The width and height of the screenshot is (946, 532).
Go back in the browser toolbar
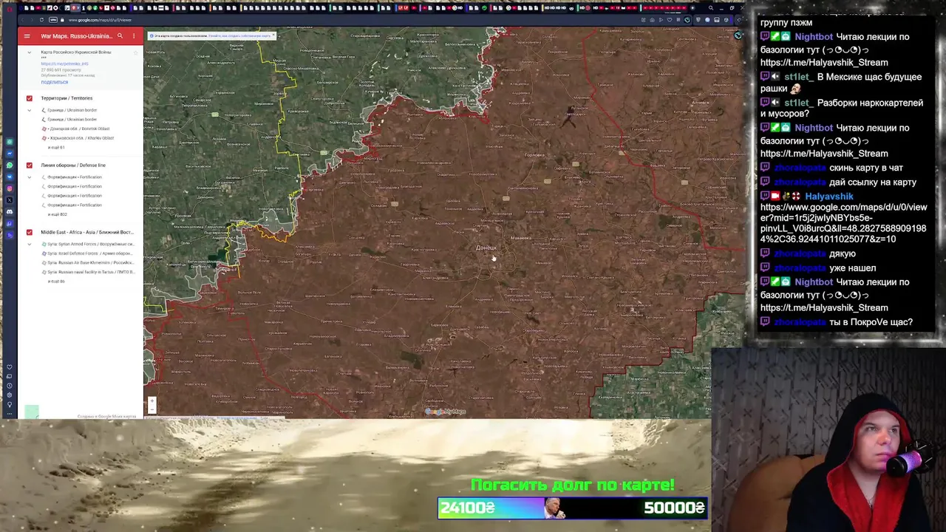tap(24, 20)
